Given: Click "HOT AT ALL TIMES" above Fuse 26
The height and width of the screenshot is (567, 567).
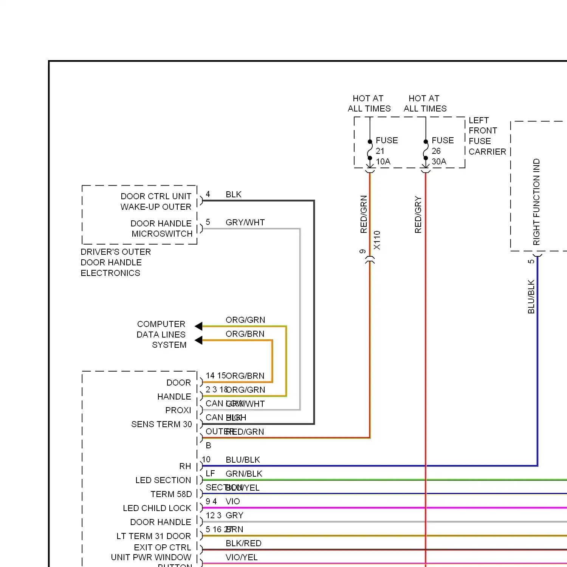Looking at the screenshot, I should [x=425, y=104].
